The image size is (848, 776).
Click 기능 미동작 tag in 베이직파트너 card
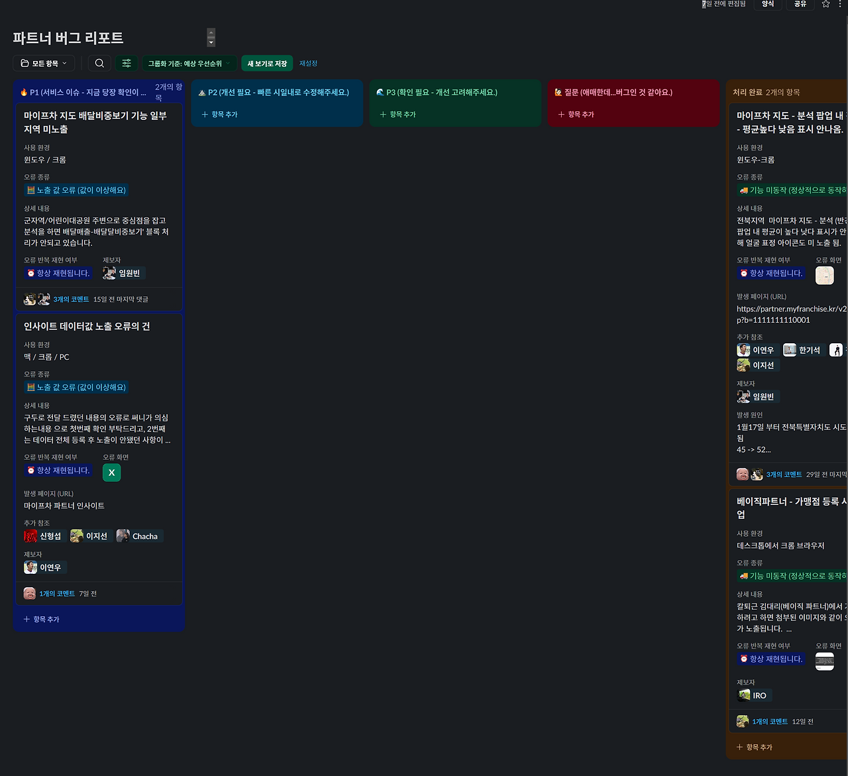[792, 576]
